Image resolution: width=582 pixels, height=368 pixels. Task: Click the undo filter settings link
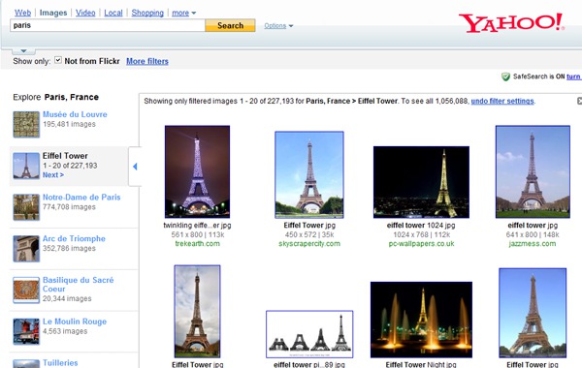click(x=502, y=101)
